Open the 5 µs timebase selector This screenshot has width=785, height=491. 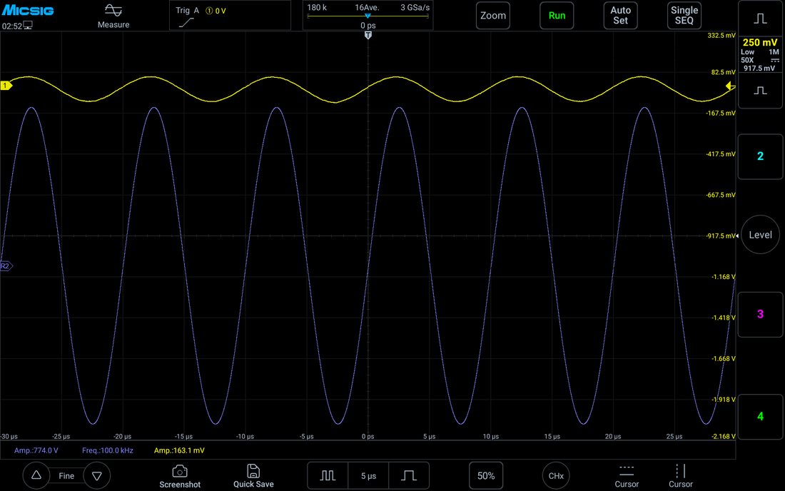(368, 475)
